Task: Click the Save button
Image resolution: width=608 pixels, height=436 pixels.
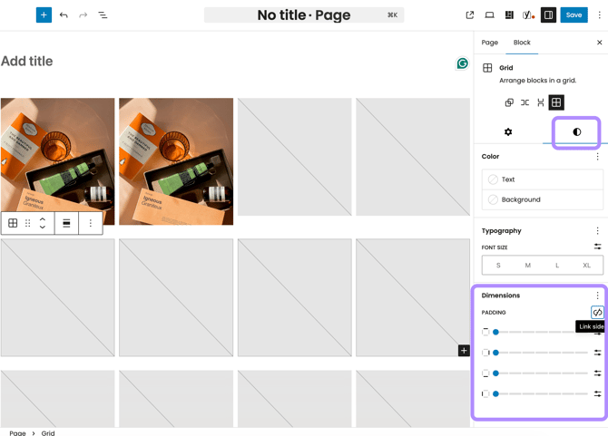Action: 574,15
